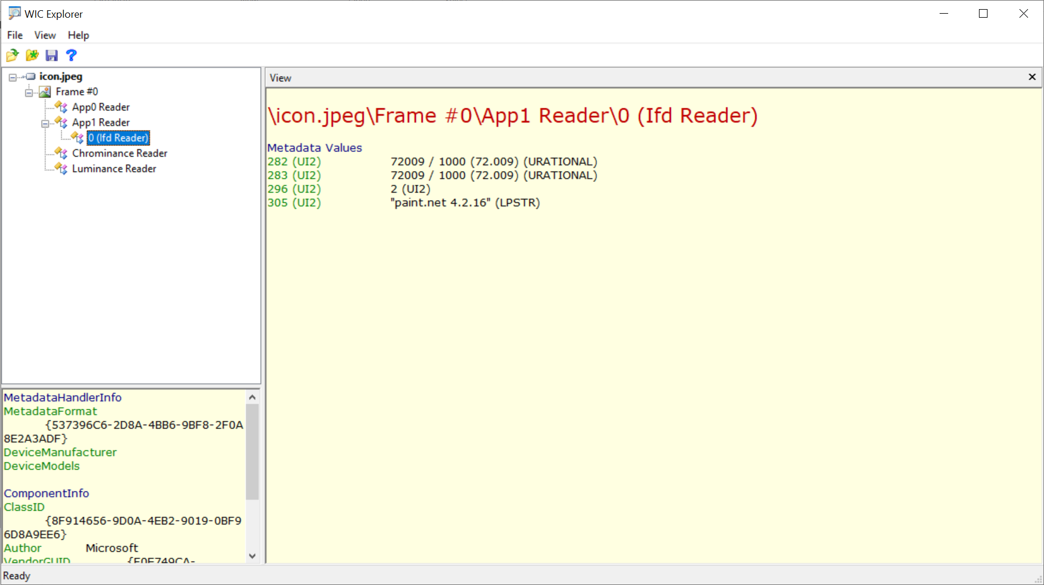Select the 0 (Ifd Reader) tree item
Image resolution: width=1044 pixels, height=585 pixels.
coord(118,137)
